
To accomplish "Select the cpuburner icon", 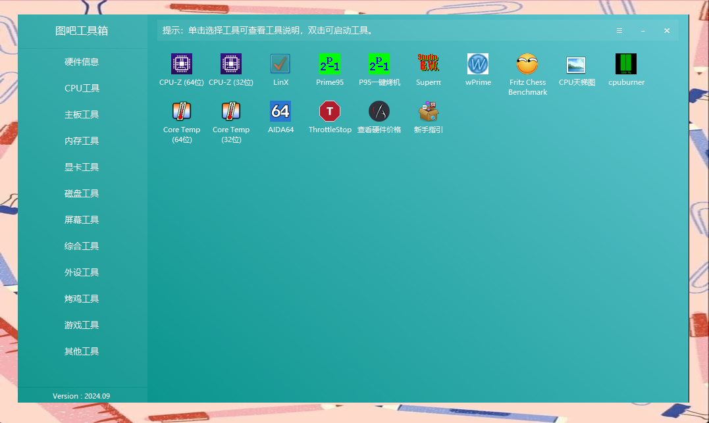I will [x=626, y=64].
